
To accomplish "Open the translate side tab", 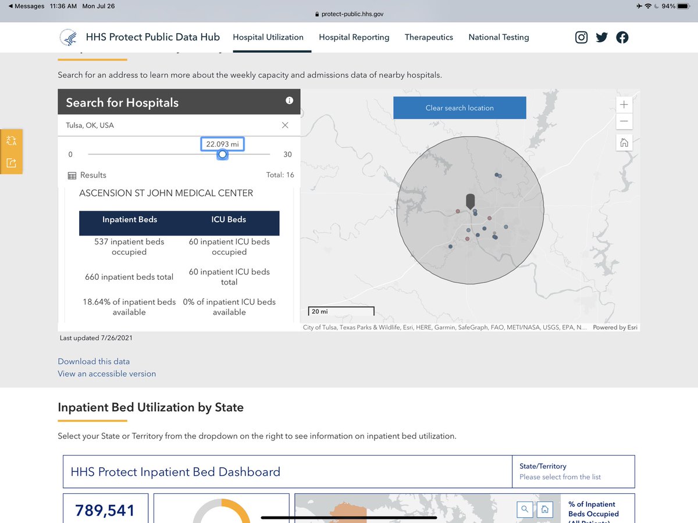I will (11, 140).
